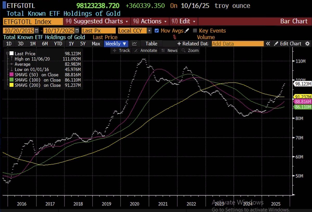Show News on the chart
The width and height of the screenshot is (312, 212).
[x=170, y=51]
